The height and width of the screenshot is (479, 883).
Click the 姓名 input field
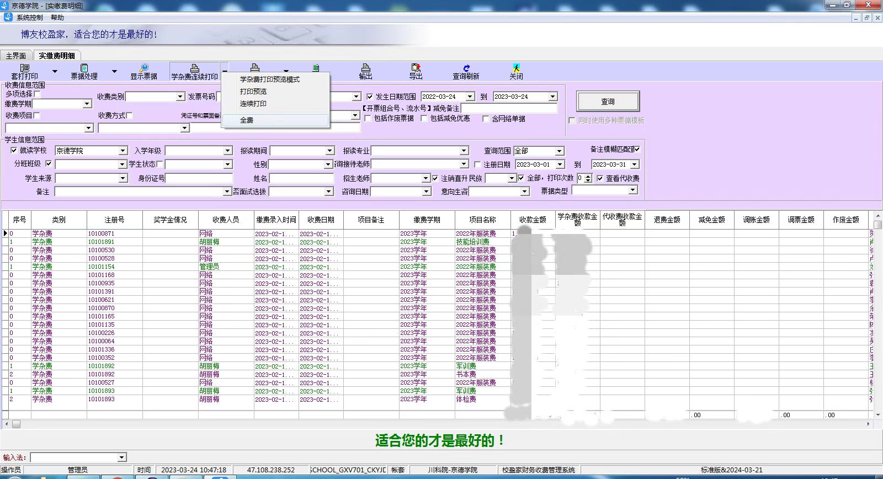(x=301, y=178)
